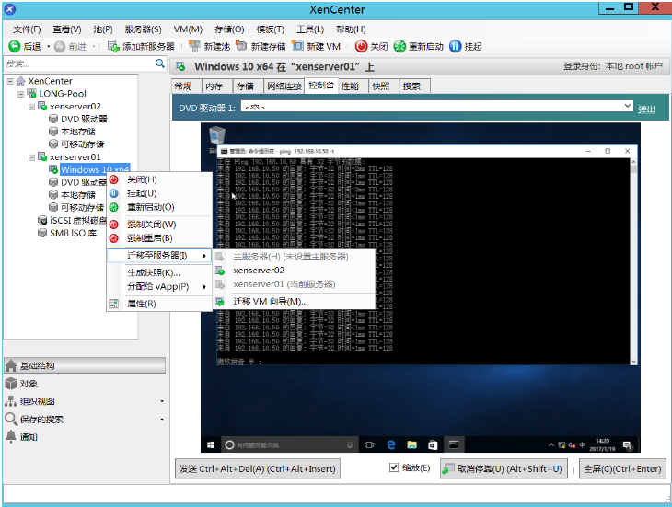
Task: Select the iSCSI virtual disk storage icon
Action: [42, 220]
